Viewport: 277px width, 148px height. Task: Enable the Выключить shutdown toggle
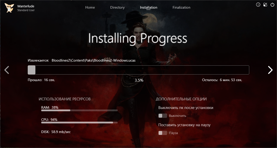click(x=163, y=116)
